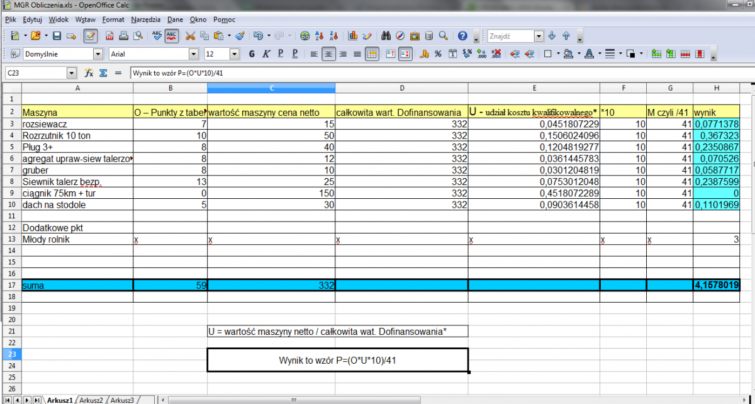The image size is (755, 404).
Task: Click the scissors Cut icon
Action: [189, 36]
